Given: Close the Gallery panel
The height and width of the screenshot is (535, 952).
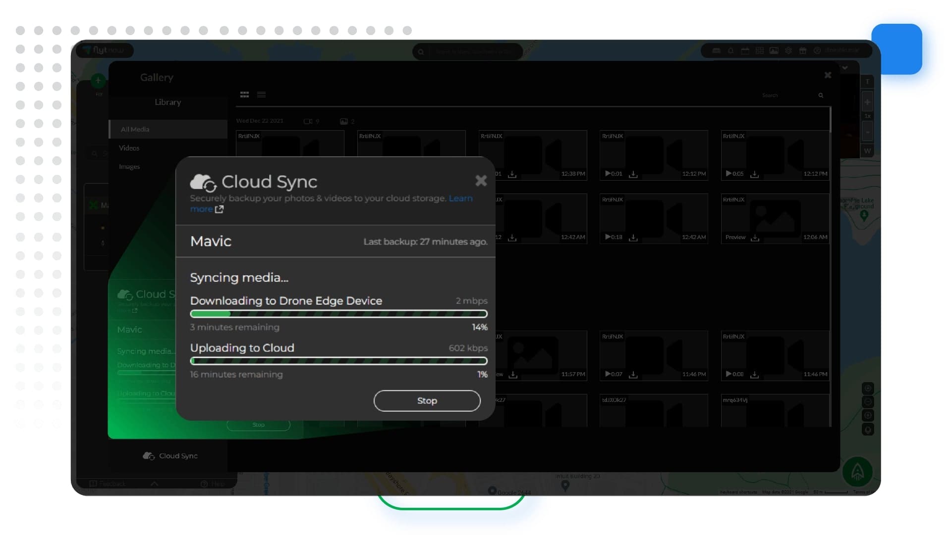Looking at the screenshot, I should [828, 75].
